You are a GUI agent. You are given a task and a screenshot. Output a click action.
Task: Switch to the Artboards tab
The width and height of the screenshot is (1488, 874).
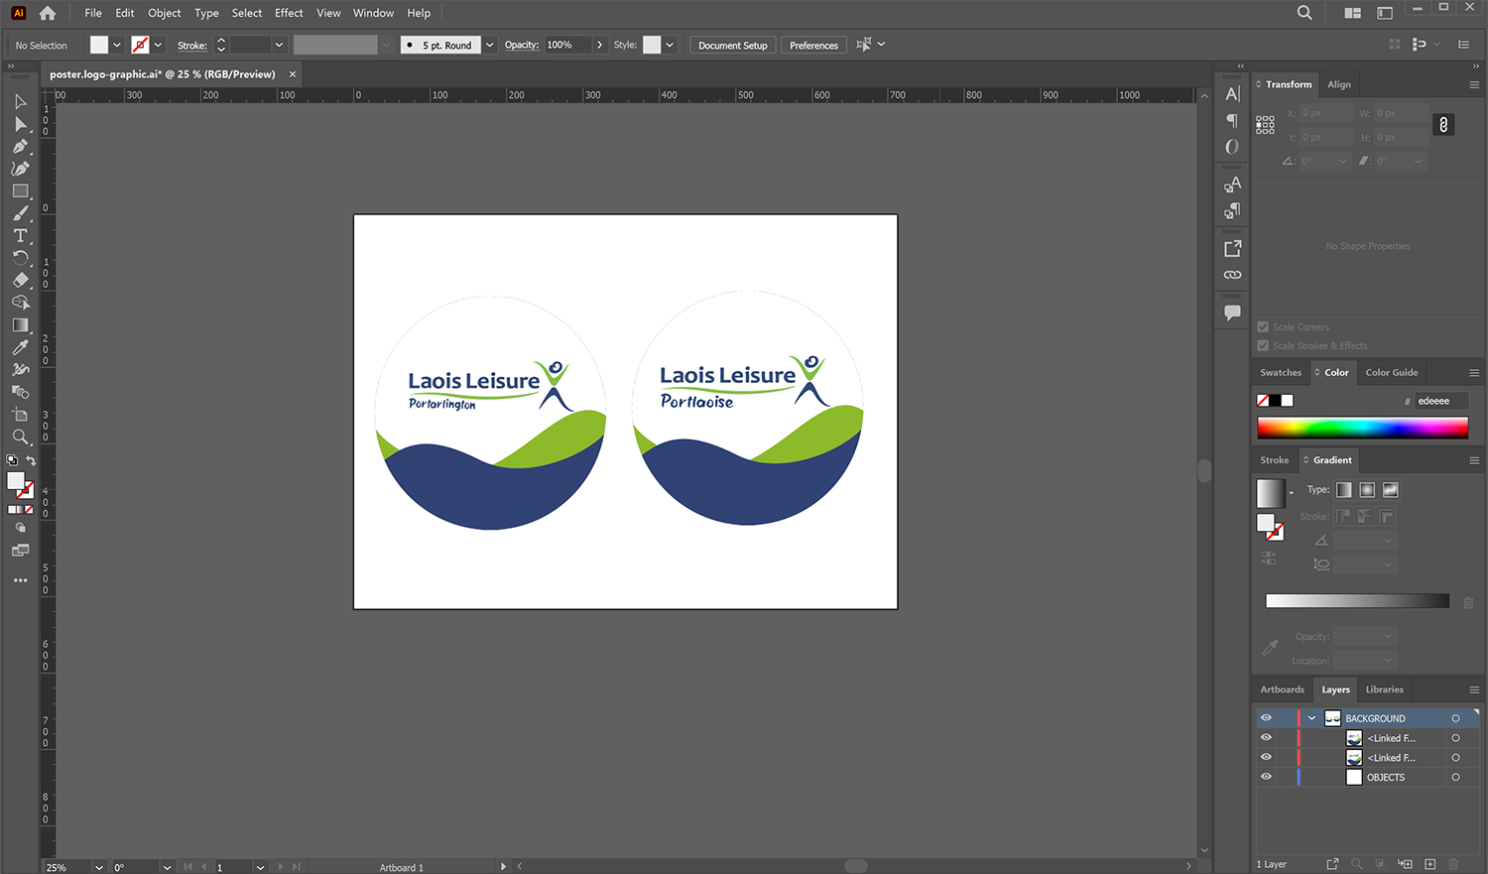tap(1282, 689)
